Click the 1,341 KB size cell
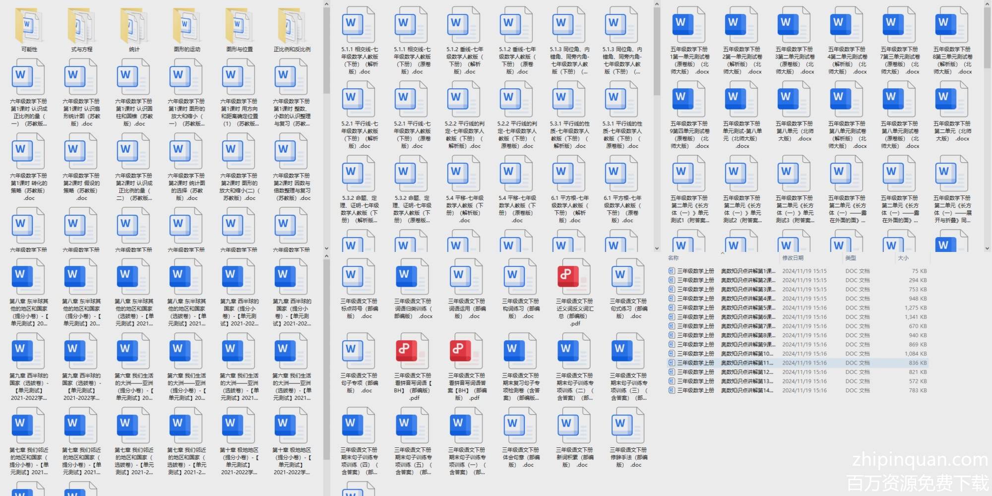The width and height of the screenshot is (992, 496). pyautogui.click(x=915, y=317)
